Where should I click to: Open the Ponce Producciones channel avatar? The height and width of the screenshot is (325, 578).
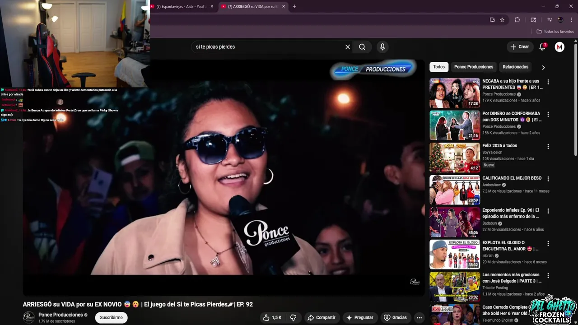29,317
